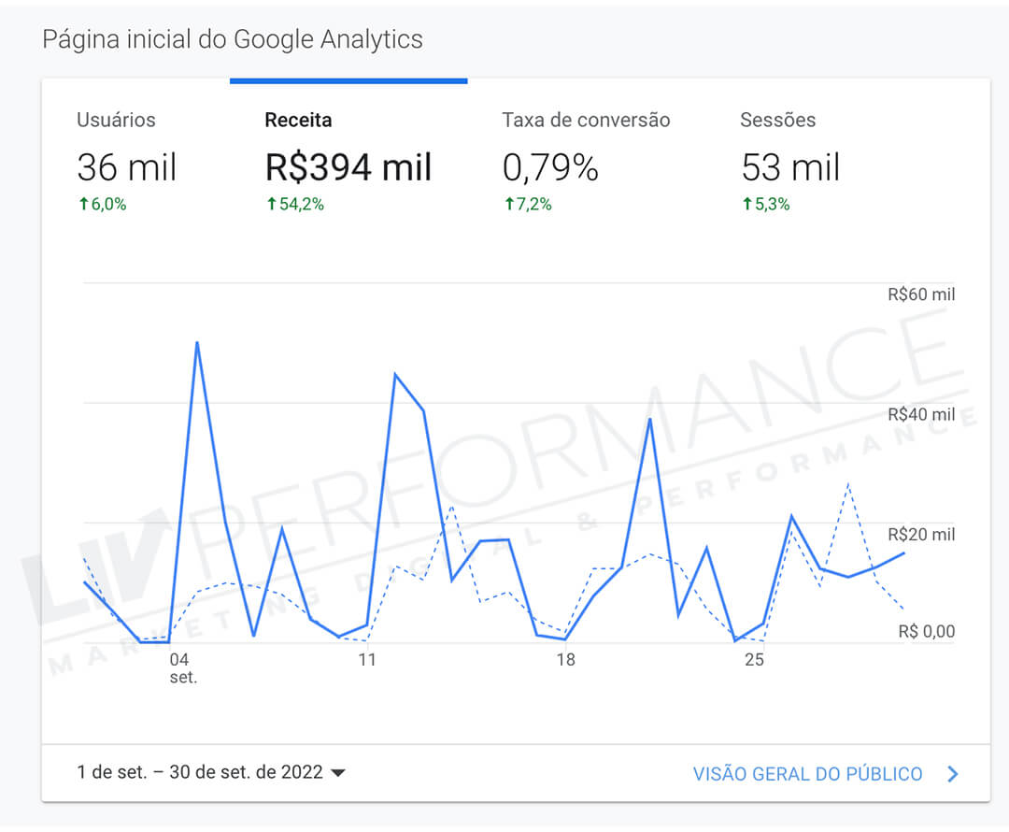Click the 25 date label on the chart axis
The height and width of the screenshot is (832, 1009).
[x=754, y=660]
